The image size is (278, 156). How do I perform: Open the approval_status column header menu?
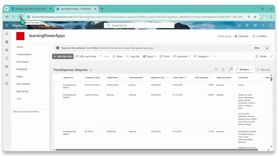click(x=224, y=77)
